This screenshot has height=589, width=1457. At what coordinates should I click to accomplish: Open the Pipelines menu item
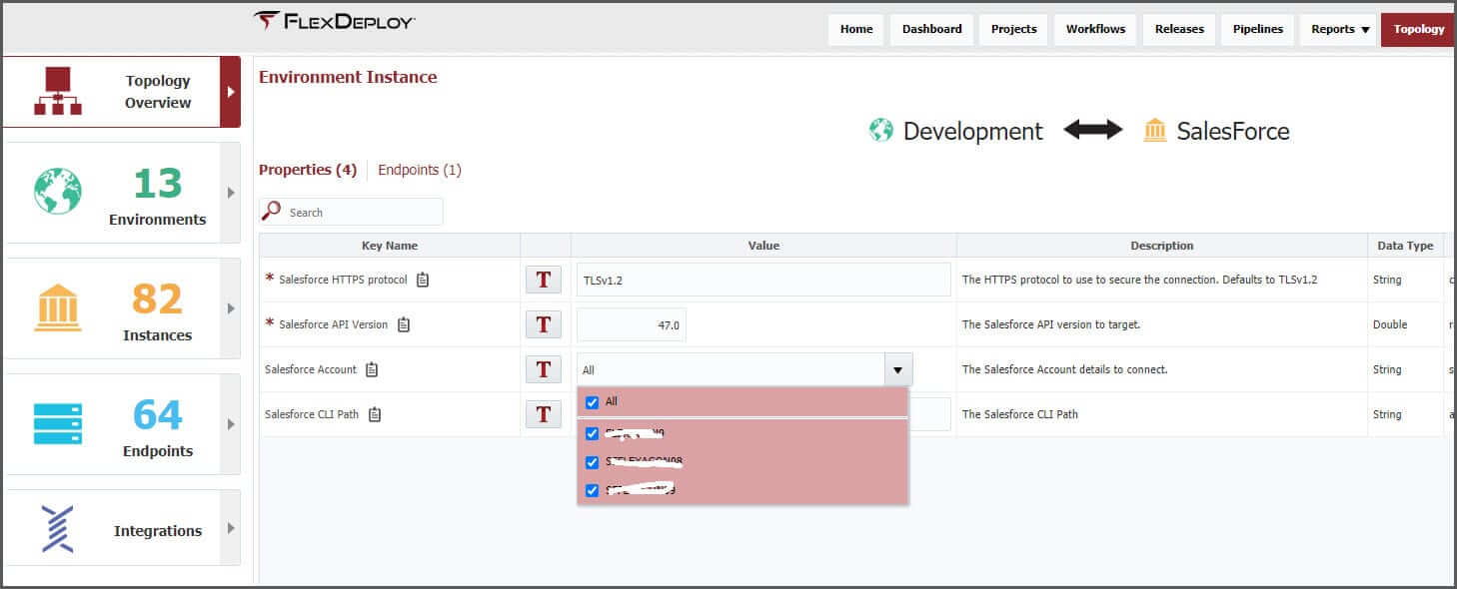(1257, 29)
